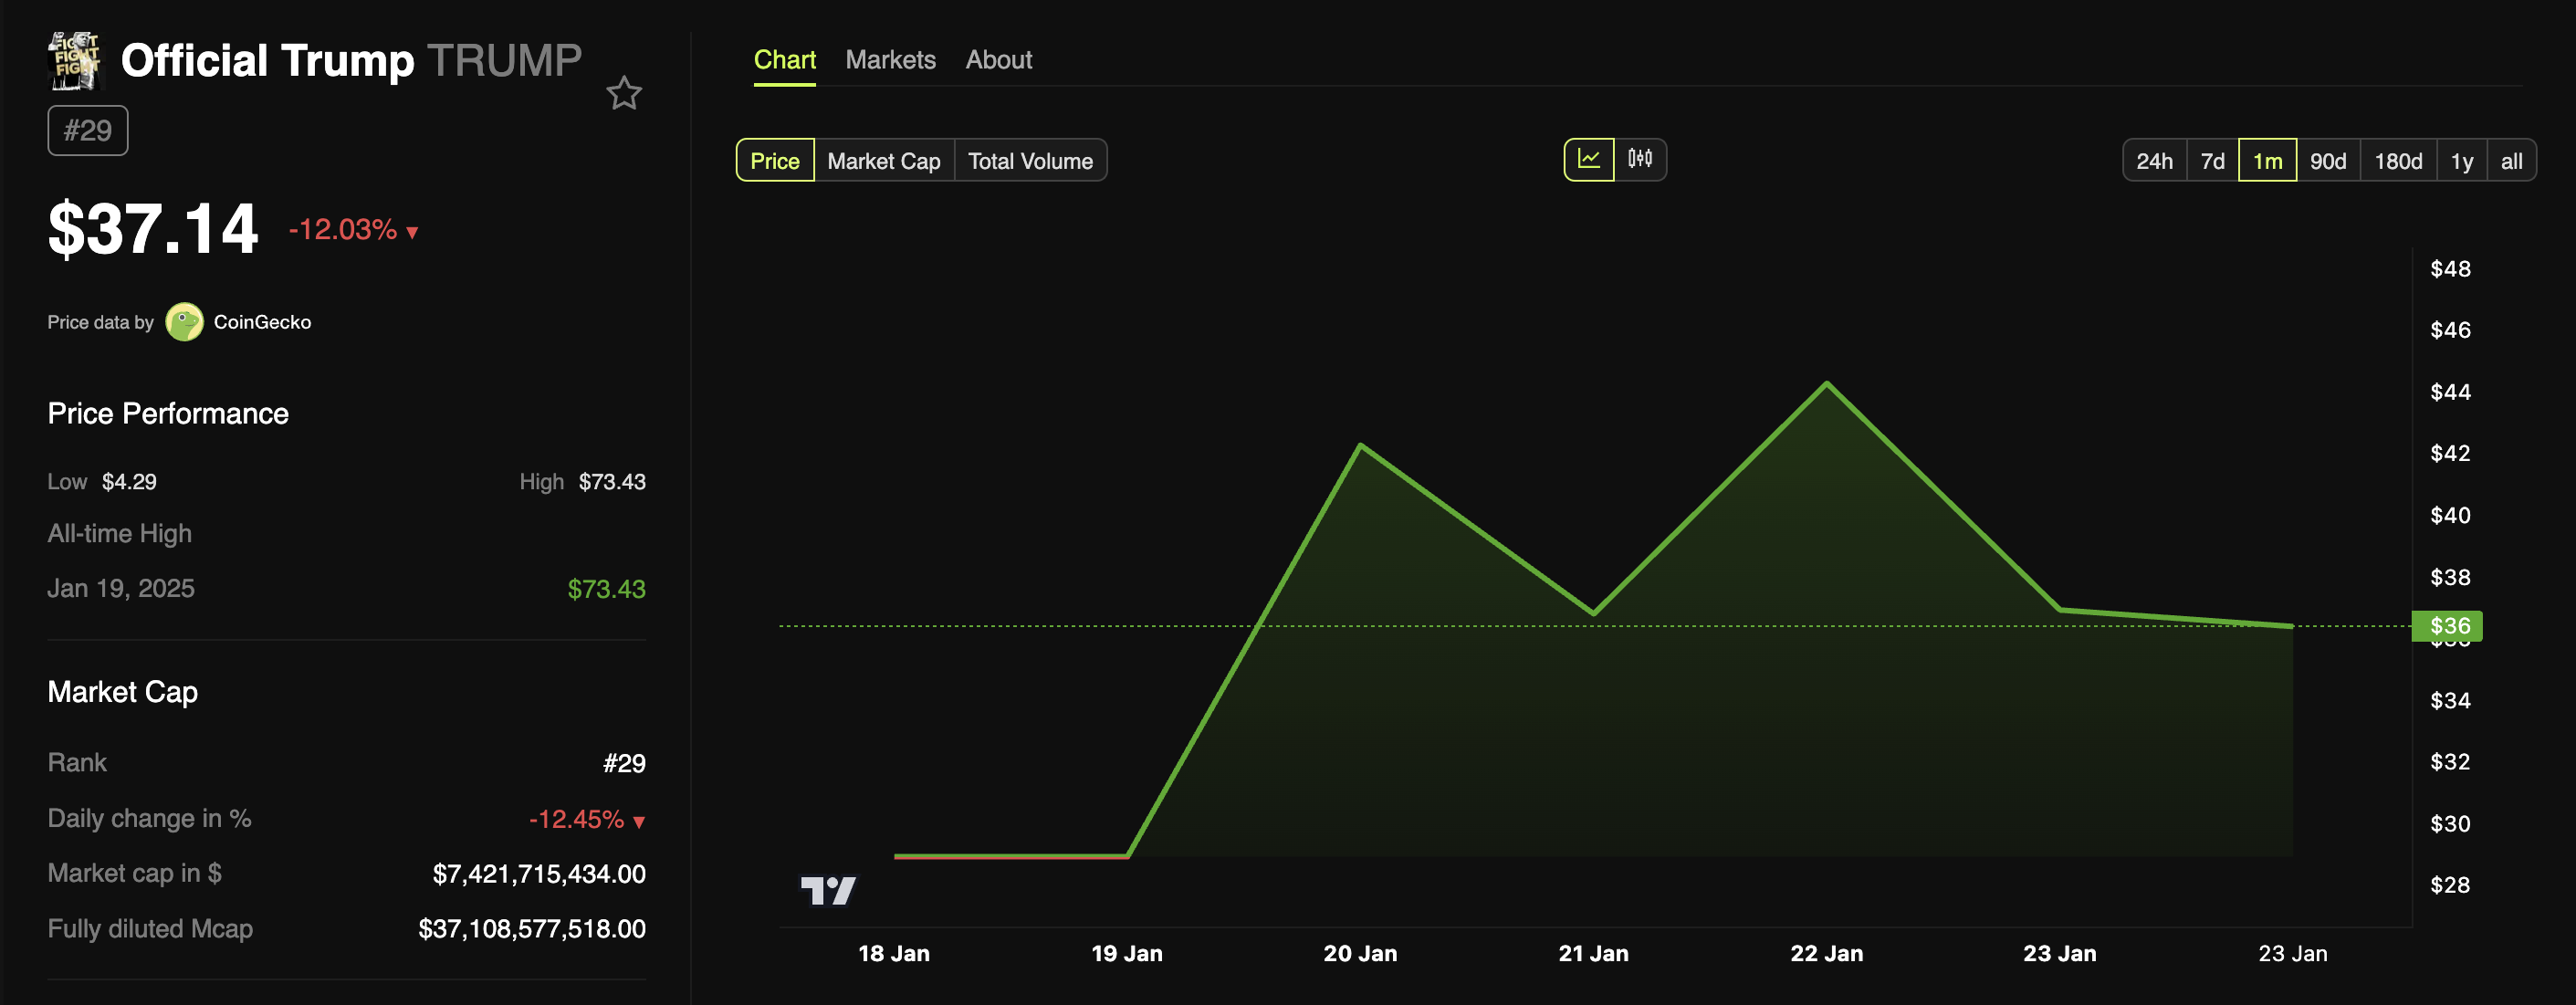
Task: Switch to candlestick chart view icon
Action: [1640, 160]
